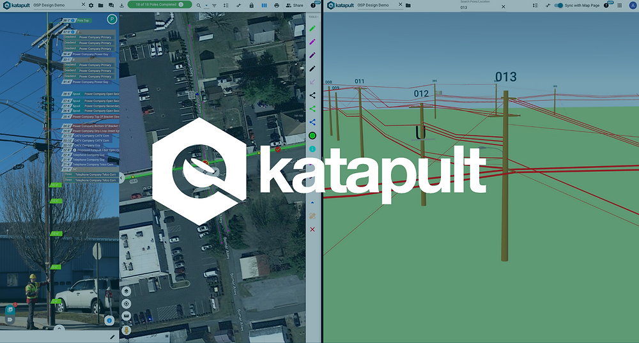Open the map layers button
639x343 pixels.
point(127,291)
